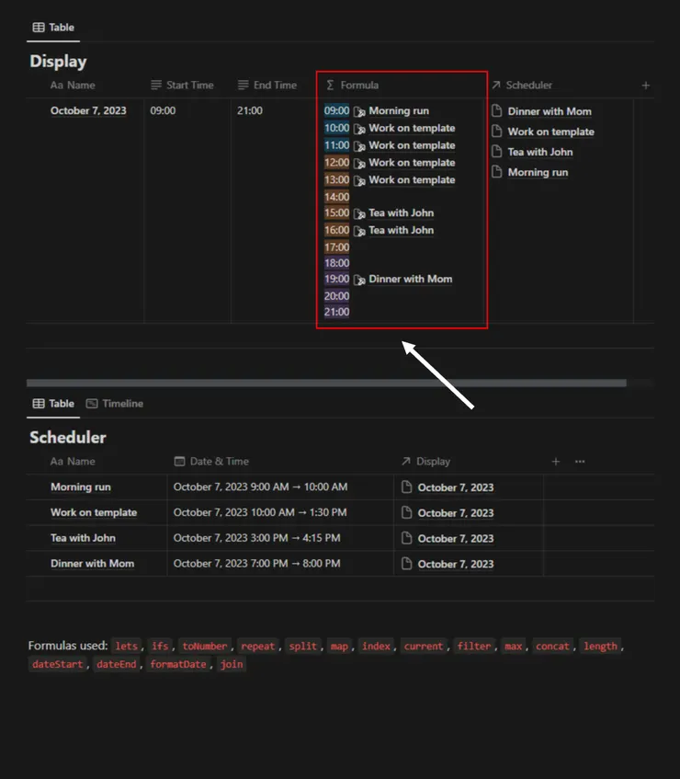The image size is (680, 779).
Task: Switch to the Timeline view tab
Action: point(115,404)
